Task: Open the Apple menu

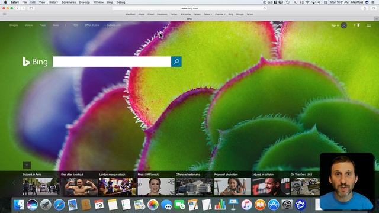Action: click(5, 2)
